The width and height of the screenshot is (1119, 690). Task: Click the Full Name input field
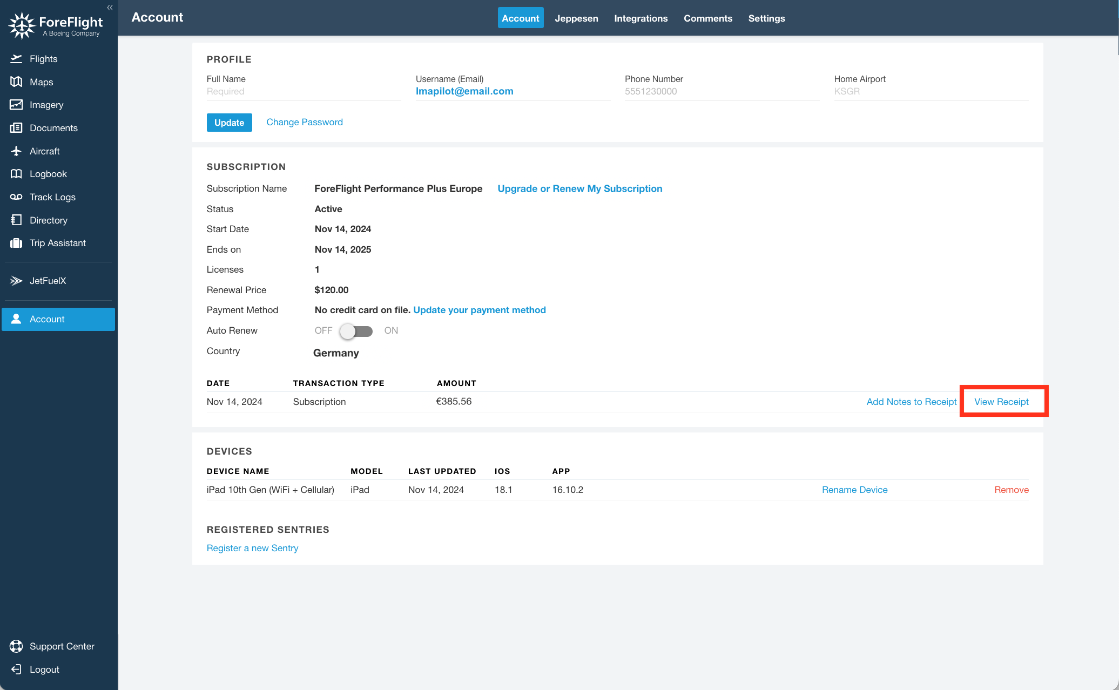point(304,92)
